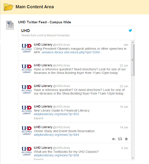The width and height of the screenshot is (149, 164).
Task: Click @UHDLibrary handle on the Shea Building foyer tweet without 'Or'
Action: [x=62, y=66]
